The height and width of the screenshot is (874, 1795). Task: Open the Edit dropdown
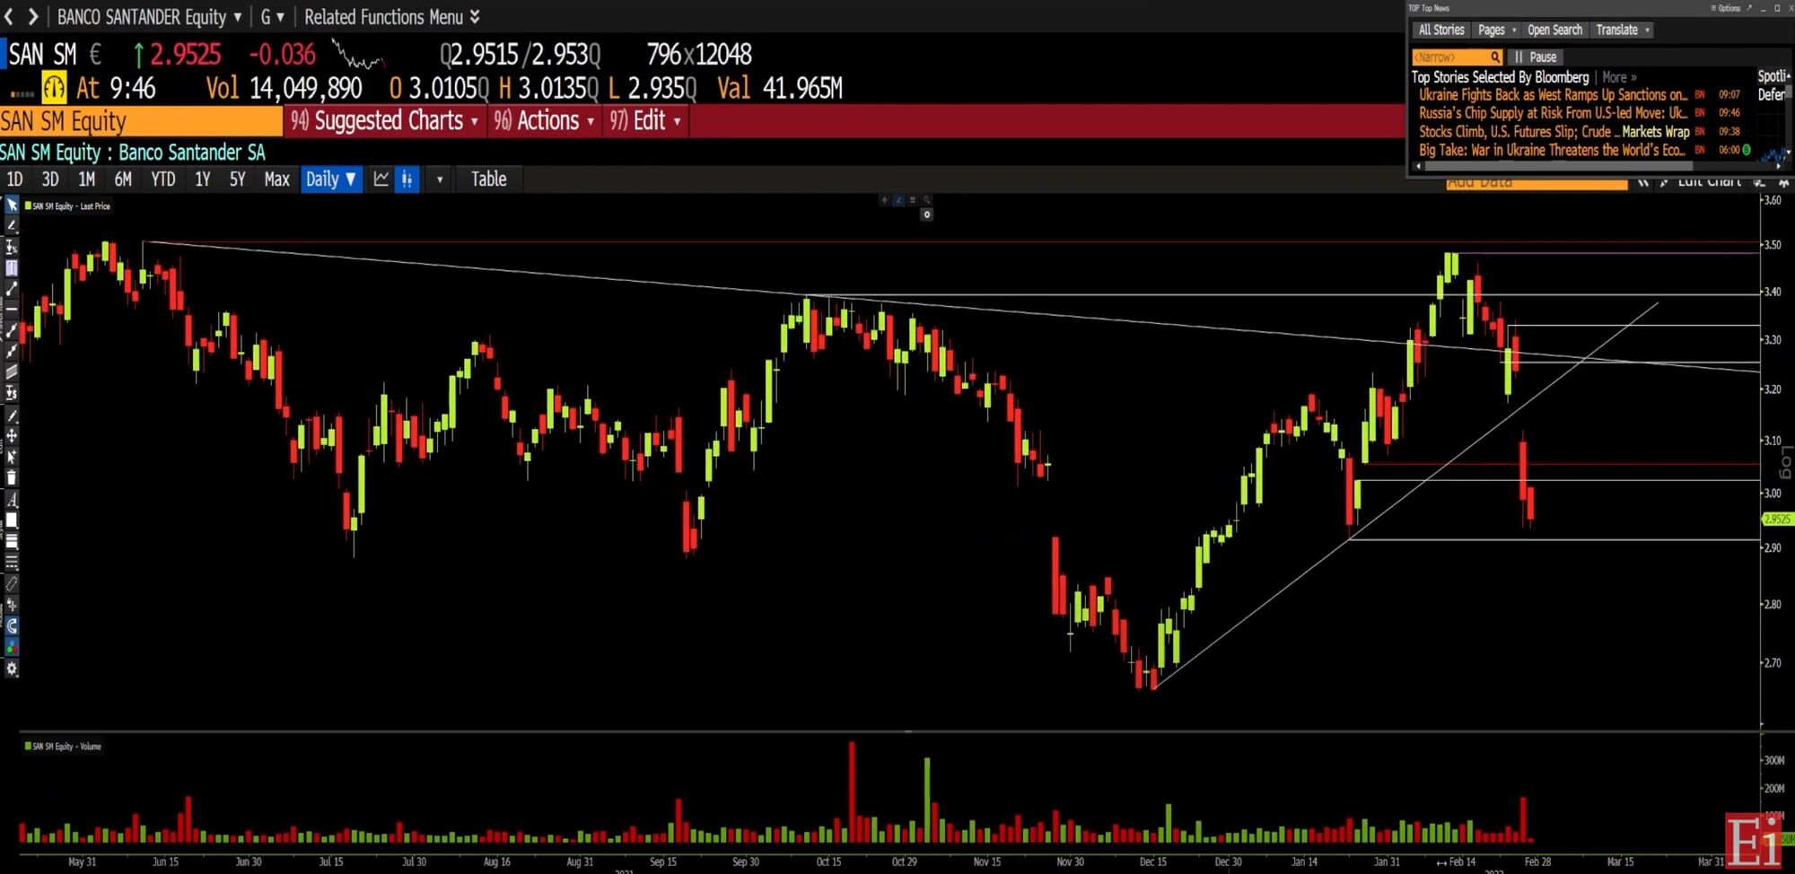coord(645,120)
